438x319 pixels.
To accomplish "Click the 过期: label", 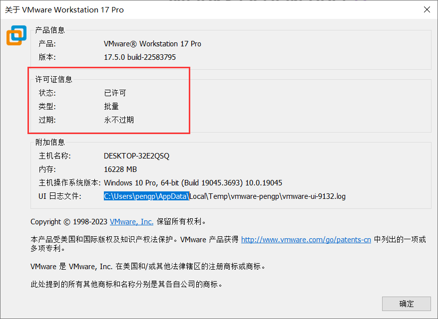I will pos(47,120).
